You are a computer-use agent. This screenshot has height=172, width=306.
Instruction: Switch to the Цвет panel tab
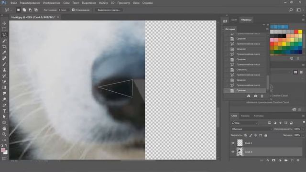coord(234,20)
